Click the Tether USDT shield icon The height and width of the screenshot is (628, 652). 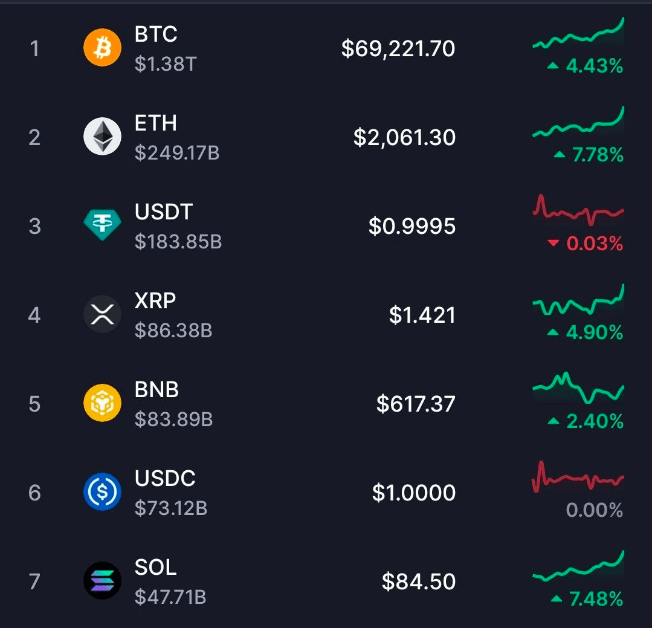click(x=102, y=224)
